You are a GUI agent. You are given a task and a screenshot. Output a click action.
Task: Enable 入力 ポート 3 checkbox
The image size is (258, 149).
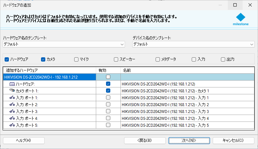pyautogui.click(x=108, y=111)
